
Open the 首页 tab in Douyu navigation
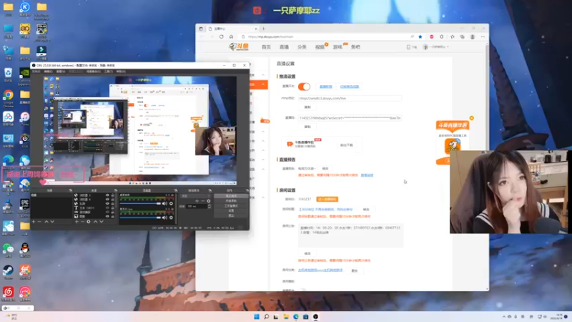266,47
